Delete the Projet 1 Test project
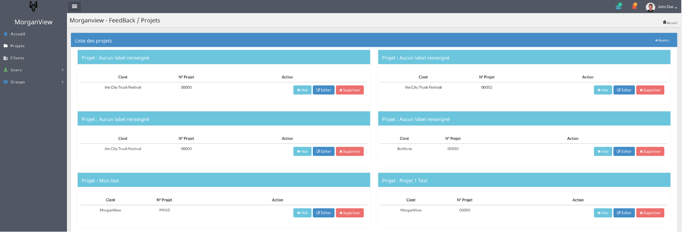Viewport: 682px width, 232px height. click(x=650, y=213)
